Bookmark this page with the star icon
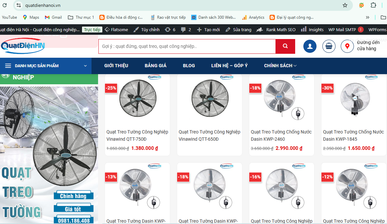Image resolution: width=387 pixels, height=224 pixels. (345, 5)
